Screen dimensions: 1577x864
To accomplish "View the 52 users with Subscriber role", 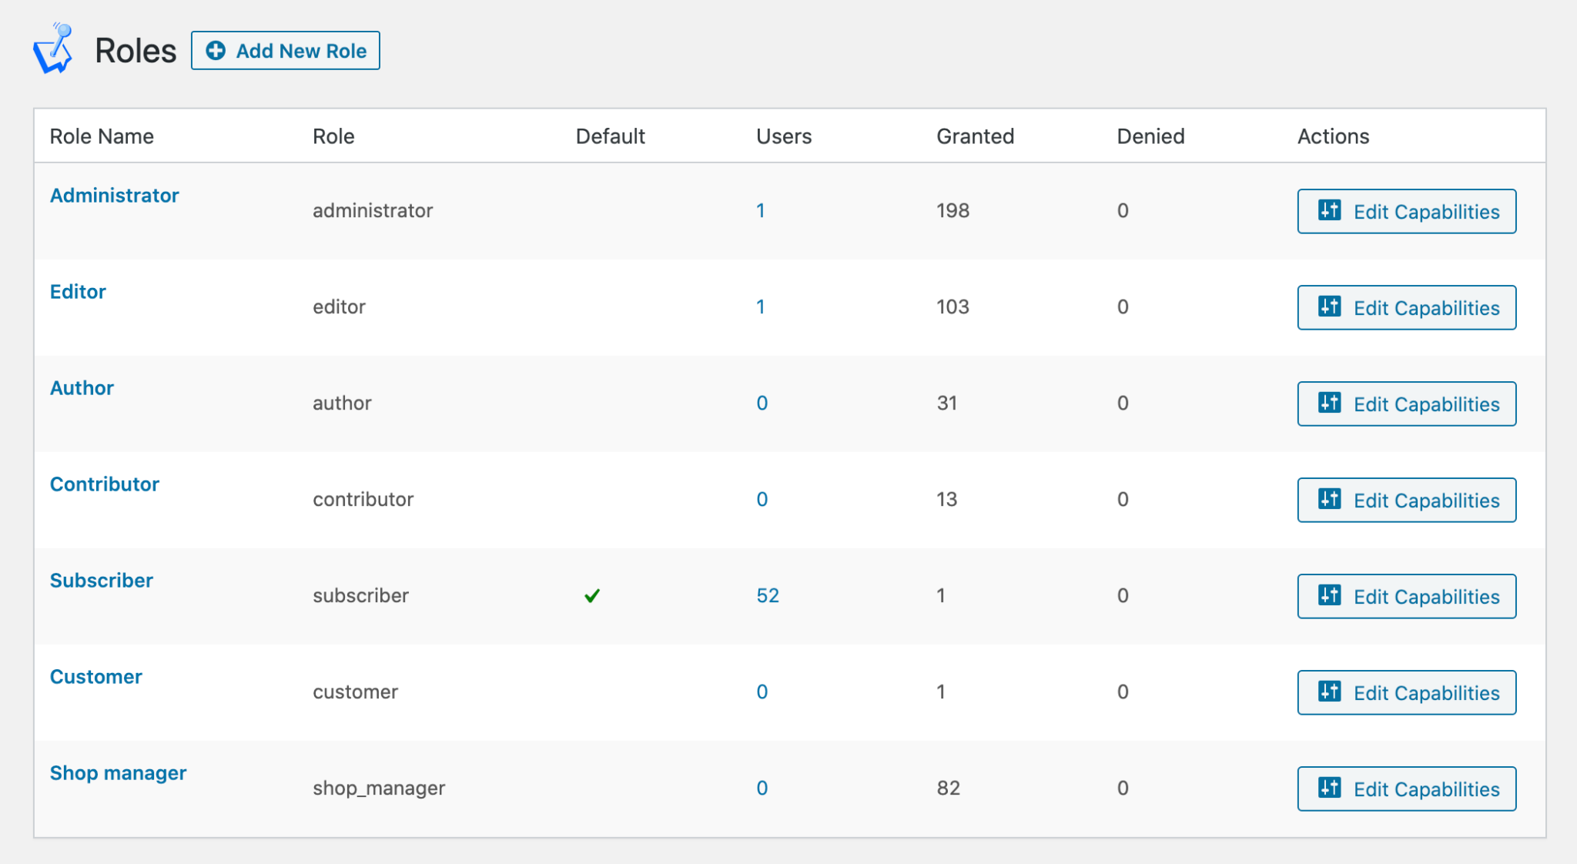I will pyautogui.click(x=768, y=595).
